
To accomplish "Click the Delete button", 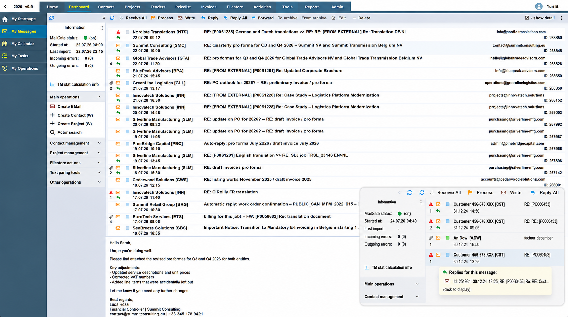I will point(361,18).
